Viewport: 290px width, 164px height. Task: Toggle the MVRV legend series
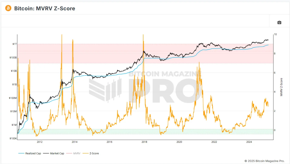click(x=73, y=154)
